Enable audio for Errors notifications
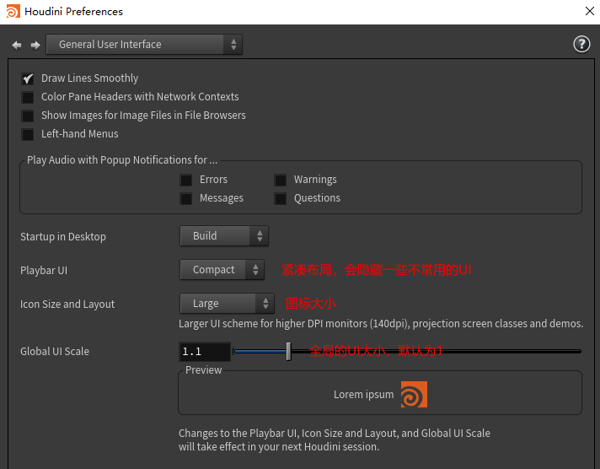This screenshot has height=469, width=600. tap(186, 180)
